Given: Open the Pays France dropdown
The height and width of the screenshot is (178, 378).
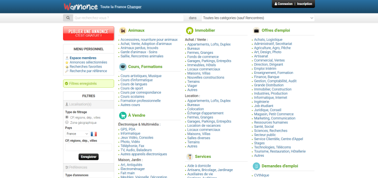Looking at the screenshot, I should [x=77, y=134].
